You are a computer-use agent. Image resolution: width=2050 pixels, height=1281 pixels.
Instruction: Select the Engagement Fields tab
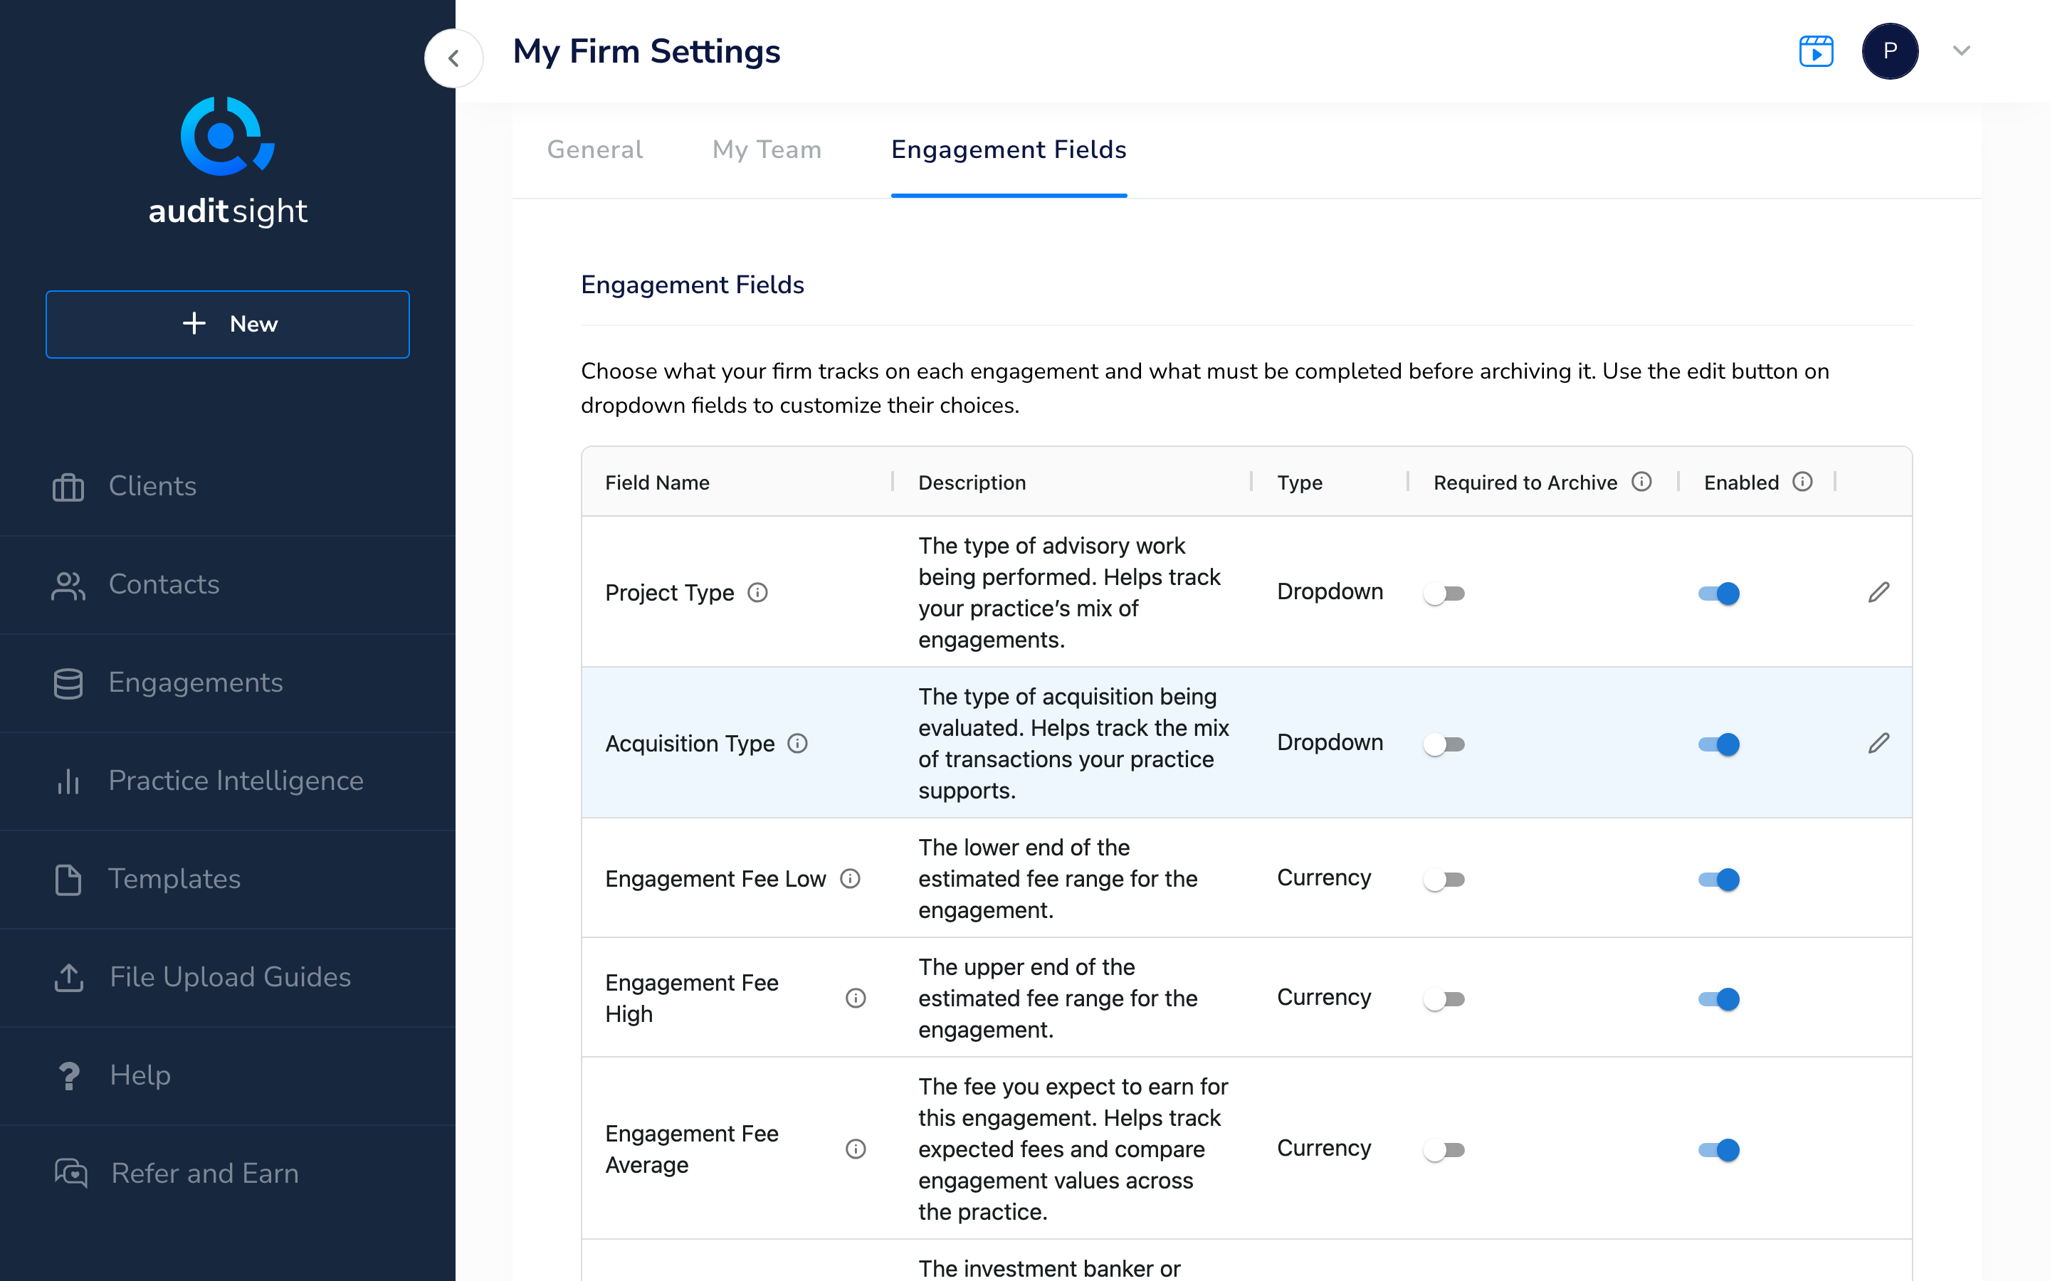1008,150
